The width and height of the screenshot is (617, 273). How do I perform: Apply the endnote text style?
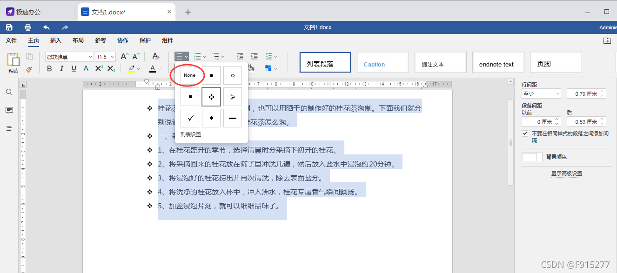(x=498, y=62)
